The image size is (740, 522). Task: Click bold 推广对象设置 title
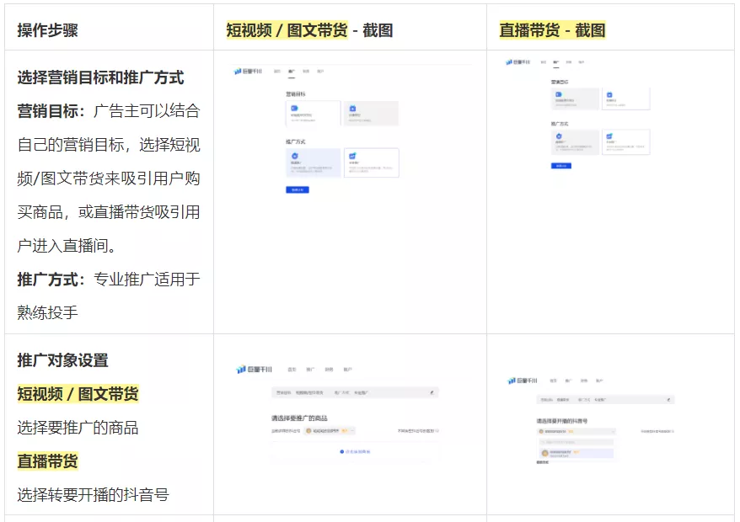click(x=62, y=360)
